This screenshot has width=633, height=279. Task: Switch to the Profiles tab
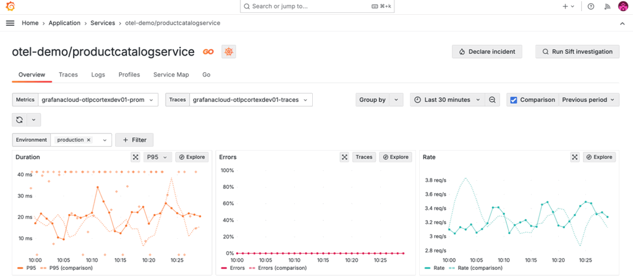[129, 75]
